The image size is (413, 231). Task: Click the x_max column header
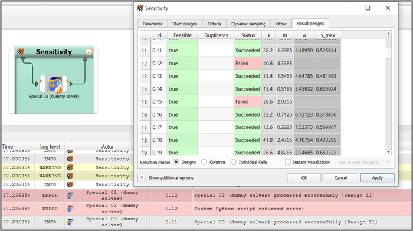pyautogui.click(x=327, y=35)
